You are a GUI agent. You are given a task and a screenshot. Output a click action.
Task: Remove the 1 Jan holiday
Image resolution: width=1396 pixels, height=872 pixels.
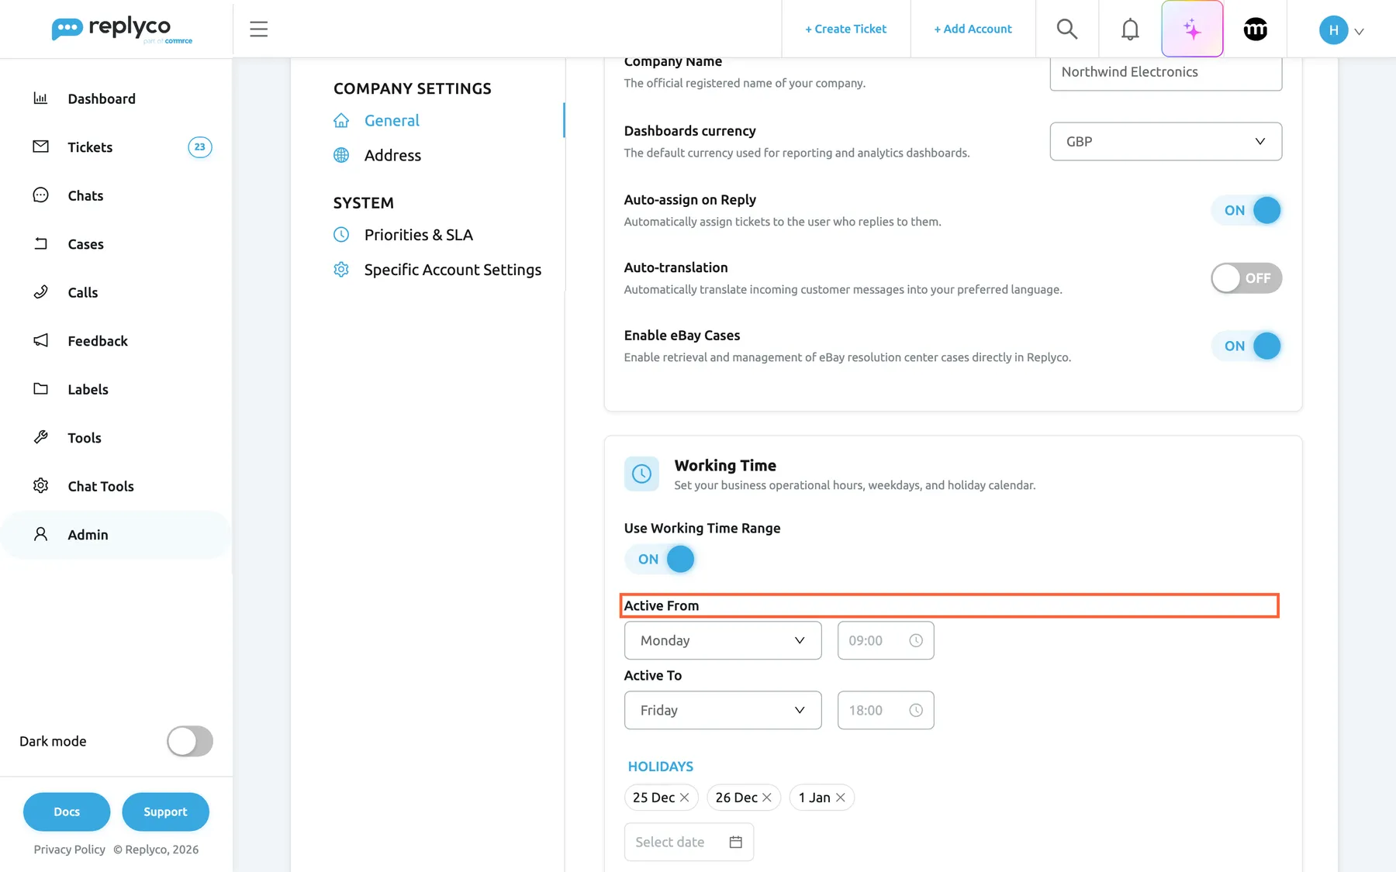coord(840,798)
